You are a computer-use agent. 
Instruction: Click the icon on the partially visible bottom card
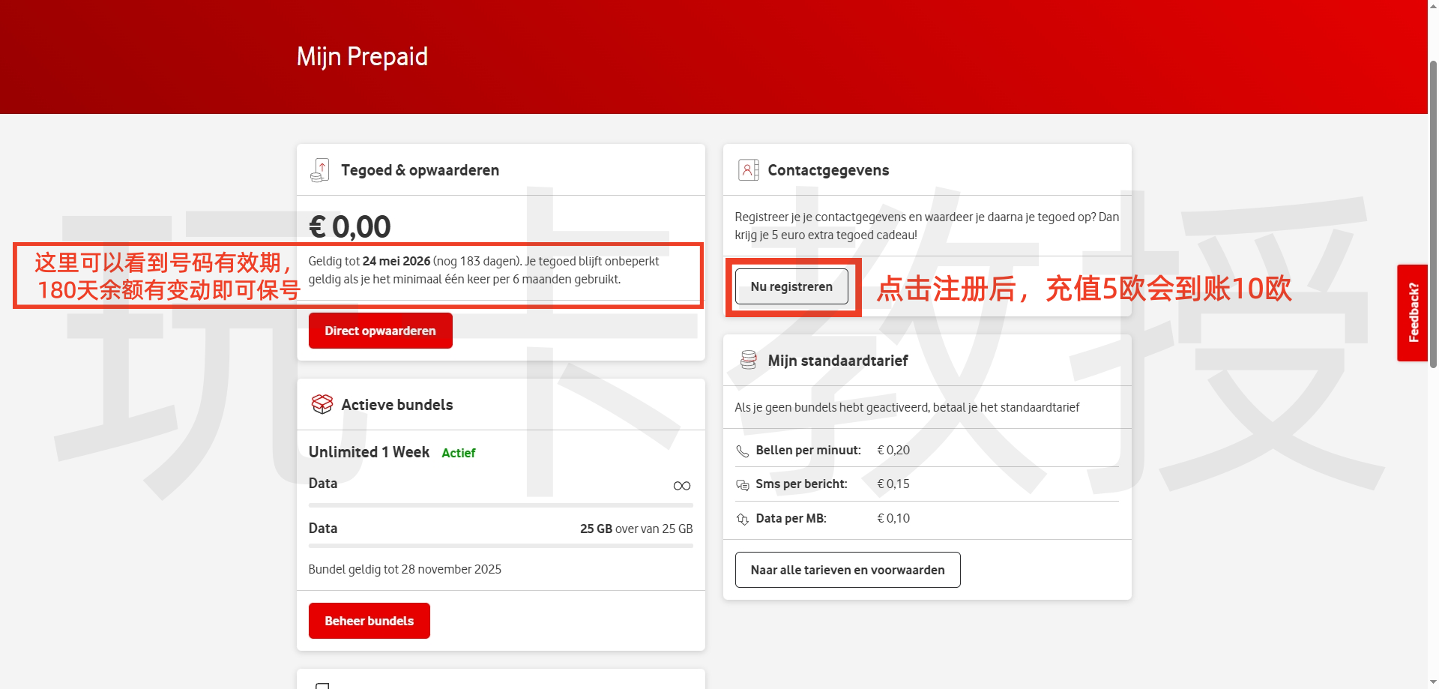tap(322, 685)
